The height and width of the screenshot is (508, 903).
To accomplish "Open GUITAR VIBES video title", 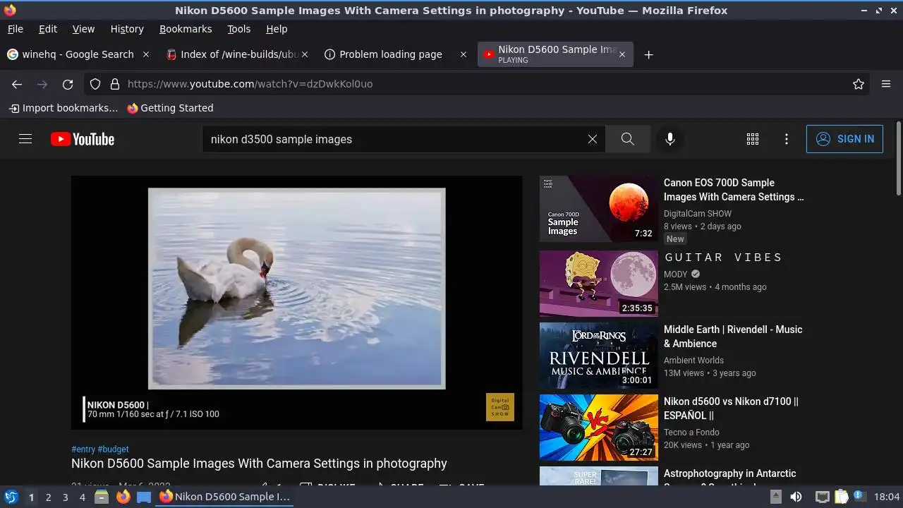I will click(x=723, y=258).
